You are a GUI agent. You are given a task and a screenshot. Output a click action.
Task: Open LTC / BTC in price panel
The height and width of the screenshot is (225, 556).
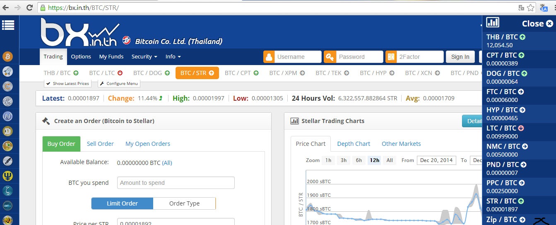(519, 132)
